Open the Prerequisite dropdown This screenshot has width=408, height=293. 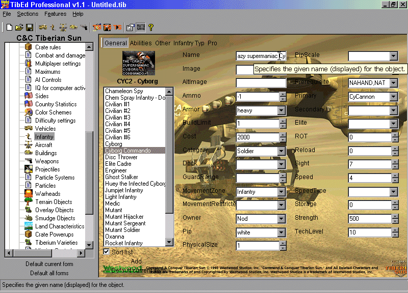tap(393, 83)
